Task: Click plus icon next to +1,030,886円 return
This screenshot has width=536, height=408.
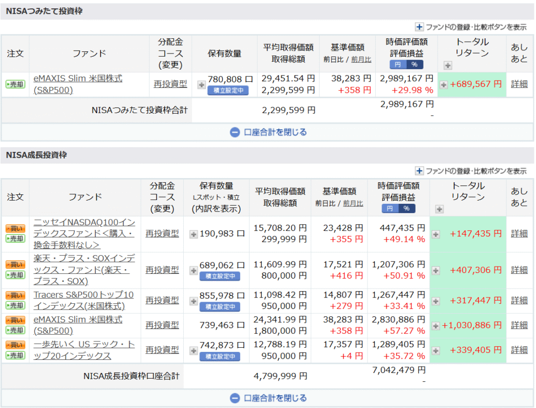Action: point(435,326)
